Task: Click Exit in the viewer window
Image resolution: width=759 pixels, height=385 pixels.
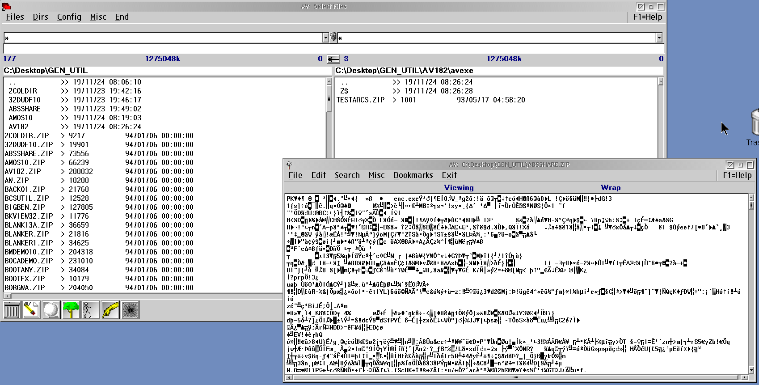Action: 449,175
